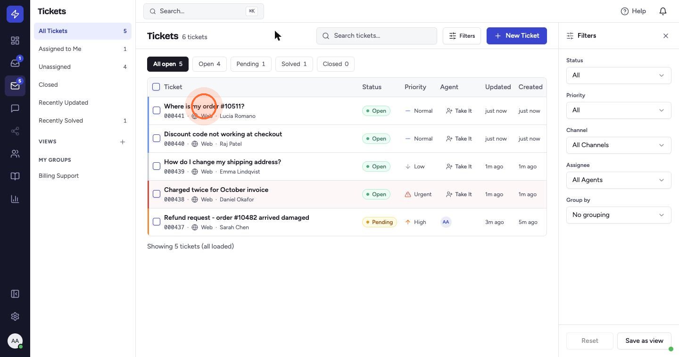Click Save as view button
This screenshot has height=357, width=679.
coord(644,341)
